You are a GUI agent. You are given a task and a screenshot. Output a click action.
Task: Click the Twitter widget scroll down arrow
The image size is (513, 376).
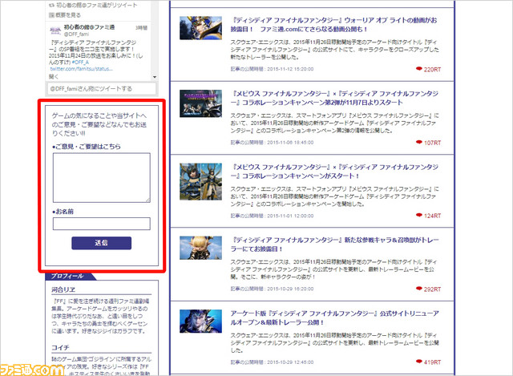(x=155, y=77)
